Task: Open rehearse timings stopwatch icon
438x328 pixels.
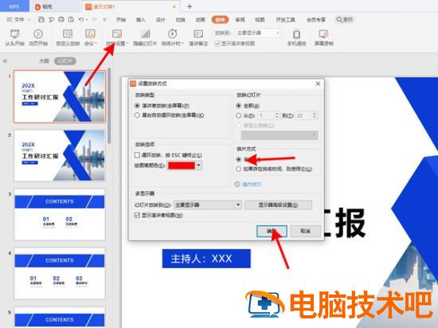Action: [x=172, y=33]
